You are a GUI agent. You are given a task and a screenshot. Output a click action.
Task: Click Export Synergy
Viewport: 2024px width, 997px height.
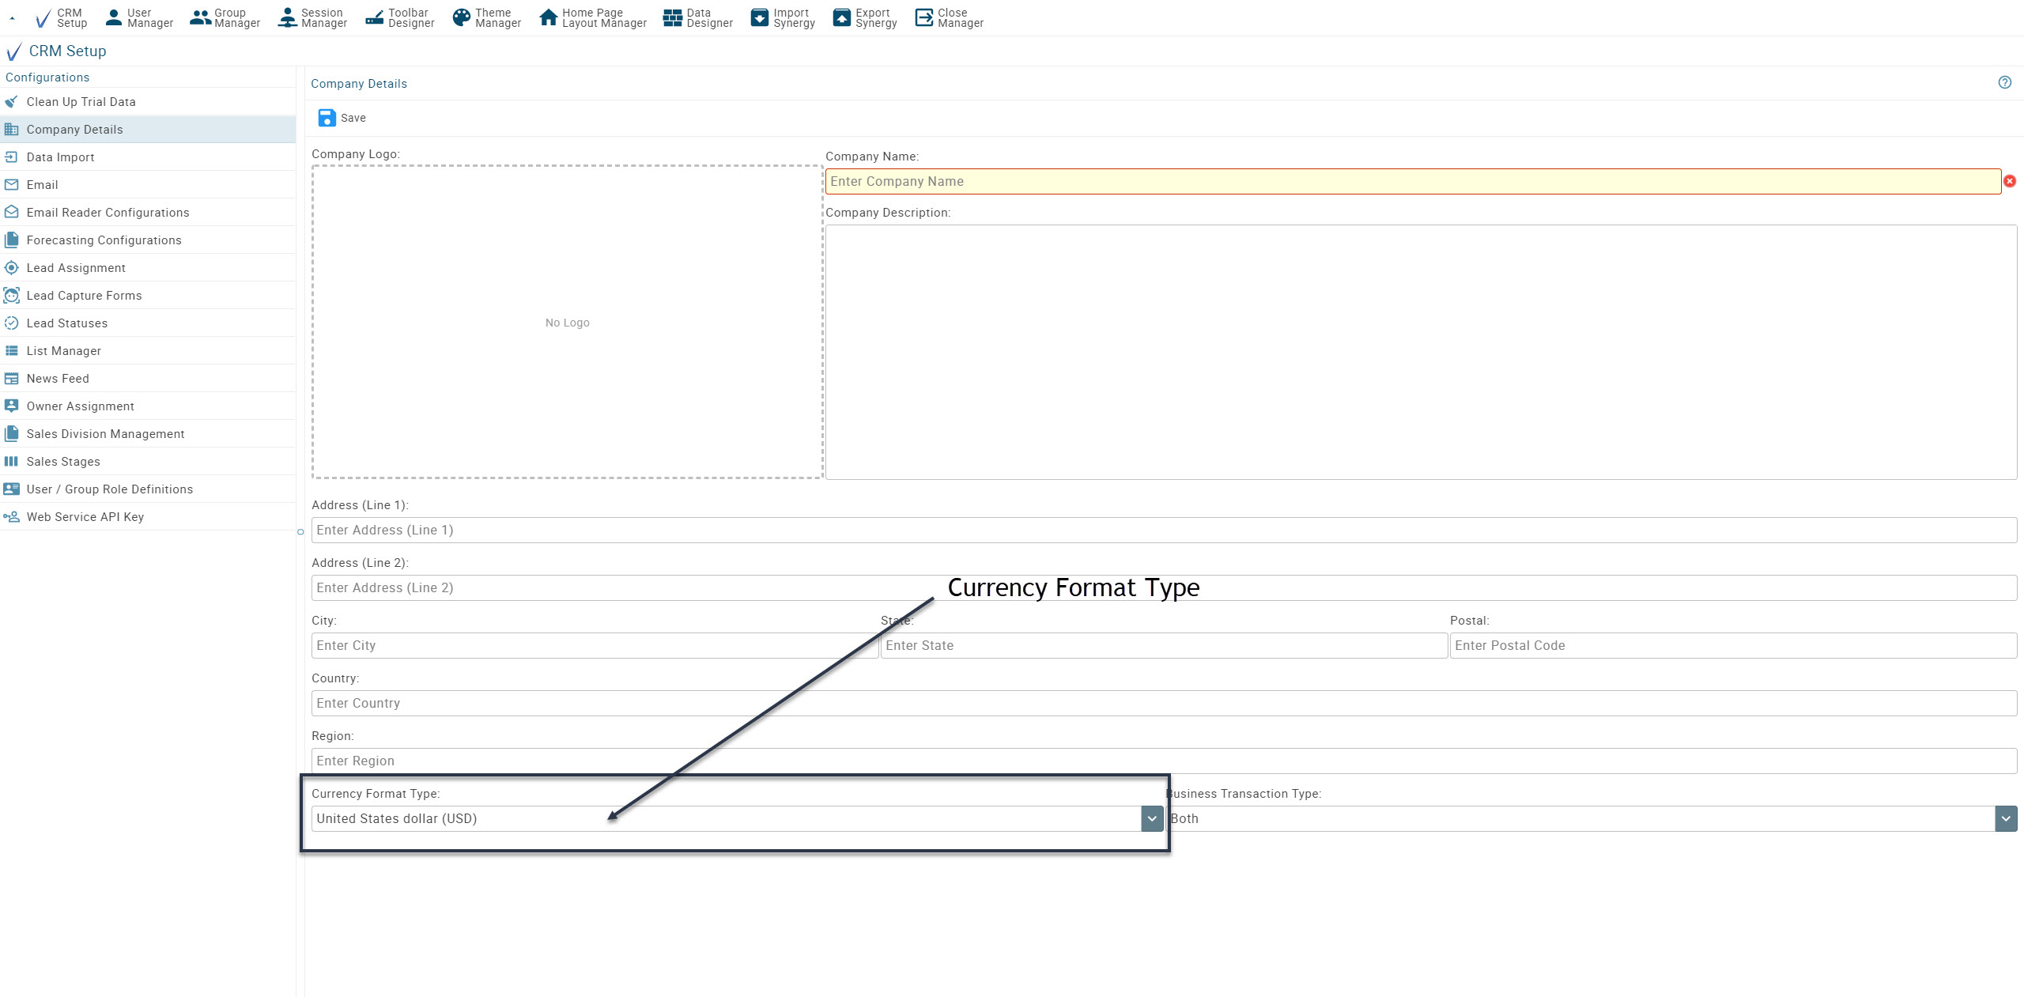(x=865, y=17)
